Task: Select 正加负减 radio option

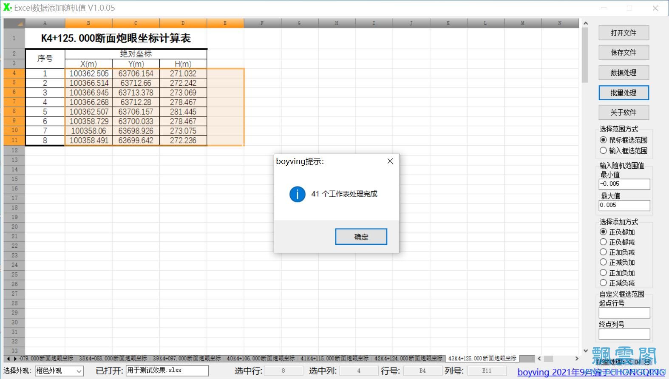Action: point(617,252)
